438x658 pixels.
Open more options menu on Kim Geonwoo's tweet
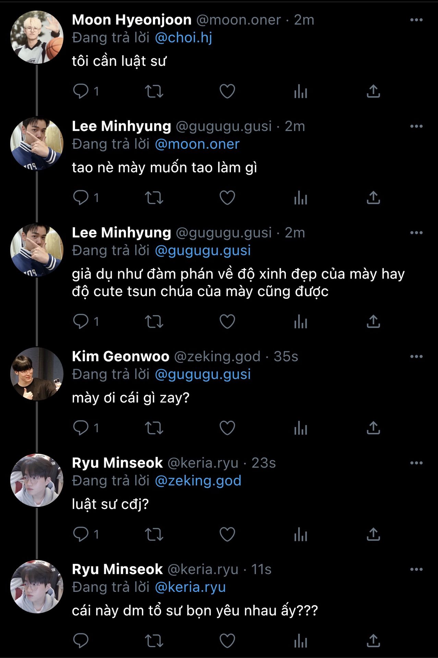pyautogui.click(x=416, y=356)
